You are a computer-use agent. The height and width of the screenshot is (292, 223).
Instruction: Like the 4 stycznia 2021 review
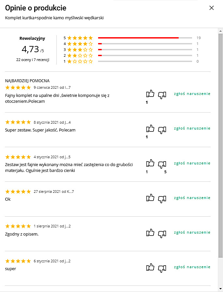point(150,163)
